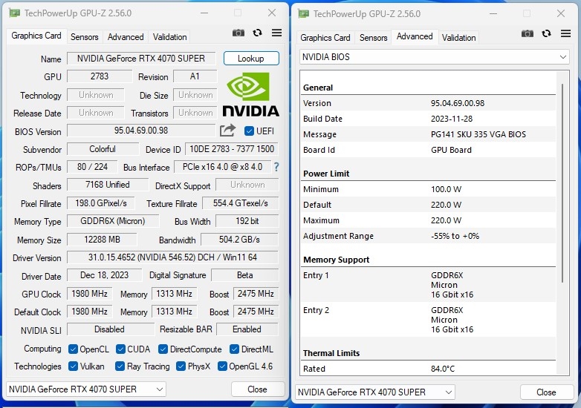Click the NVIDIA logo image
Viewport: 581px width, 408px height.
[x=250, y=94]
